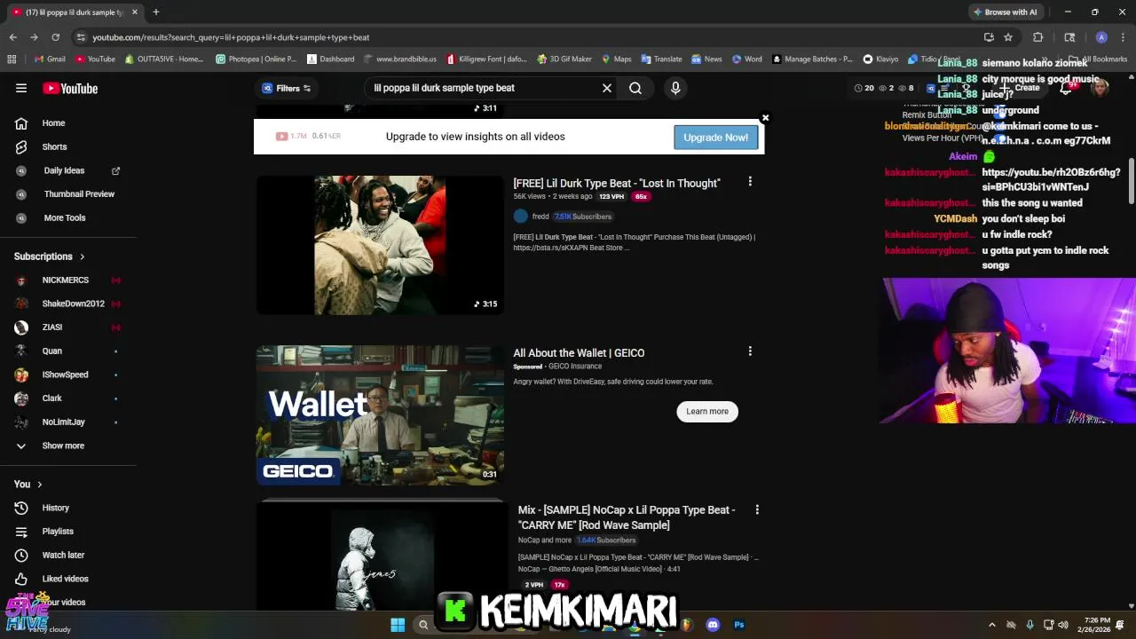This screenshot has height=639, width=1136.
Task: Click the Learn more button
Action: 707,411
